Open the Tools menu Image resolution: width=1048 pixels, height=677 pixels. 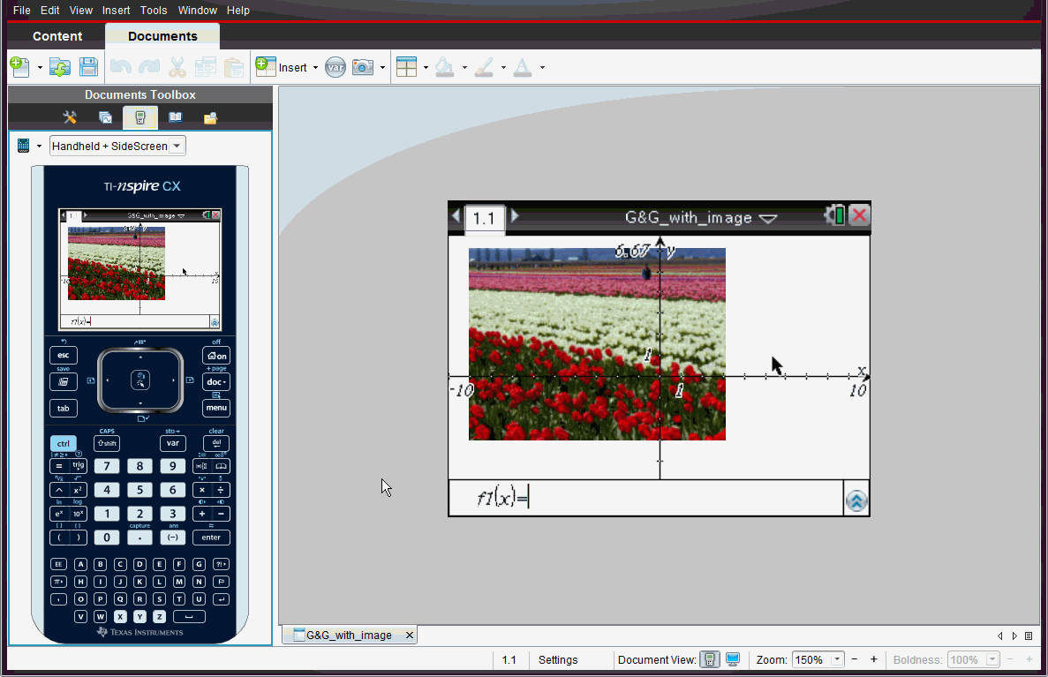[154, 11]
